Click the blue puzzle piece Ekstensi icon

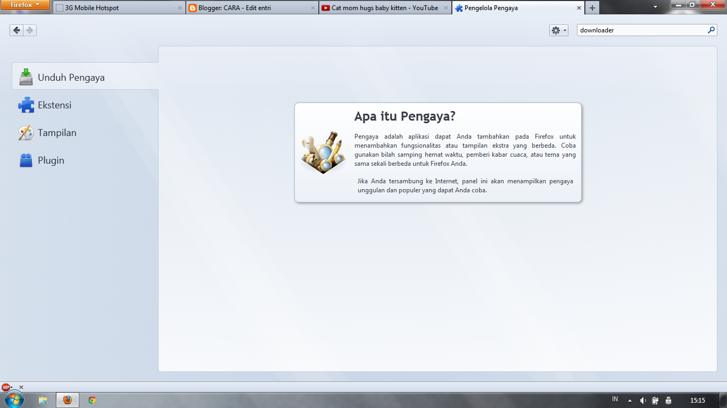click(26, 105)
